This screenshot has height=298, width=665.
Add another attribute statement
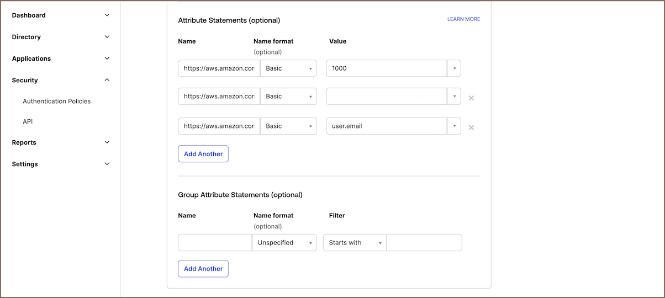click(203, 154)
